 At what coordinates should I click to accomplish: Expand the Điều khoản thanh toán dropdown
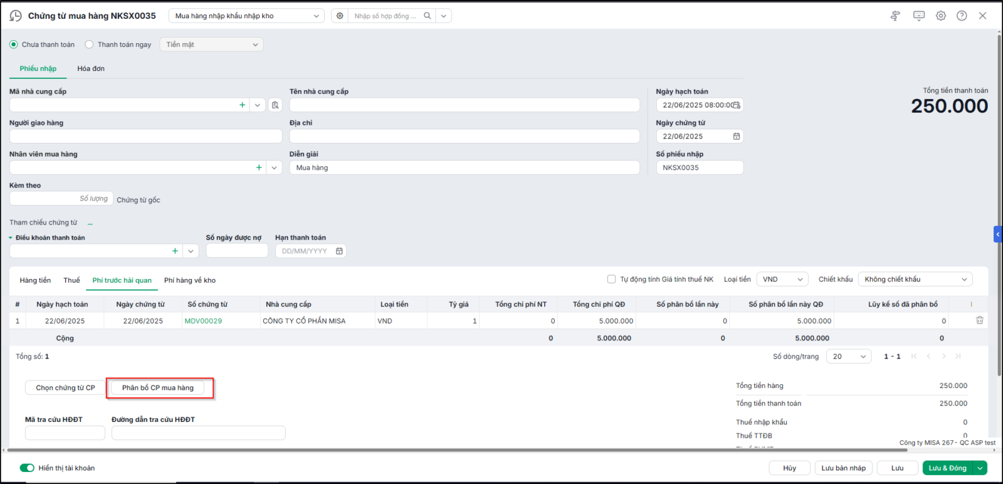(x=191, y=251)
